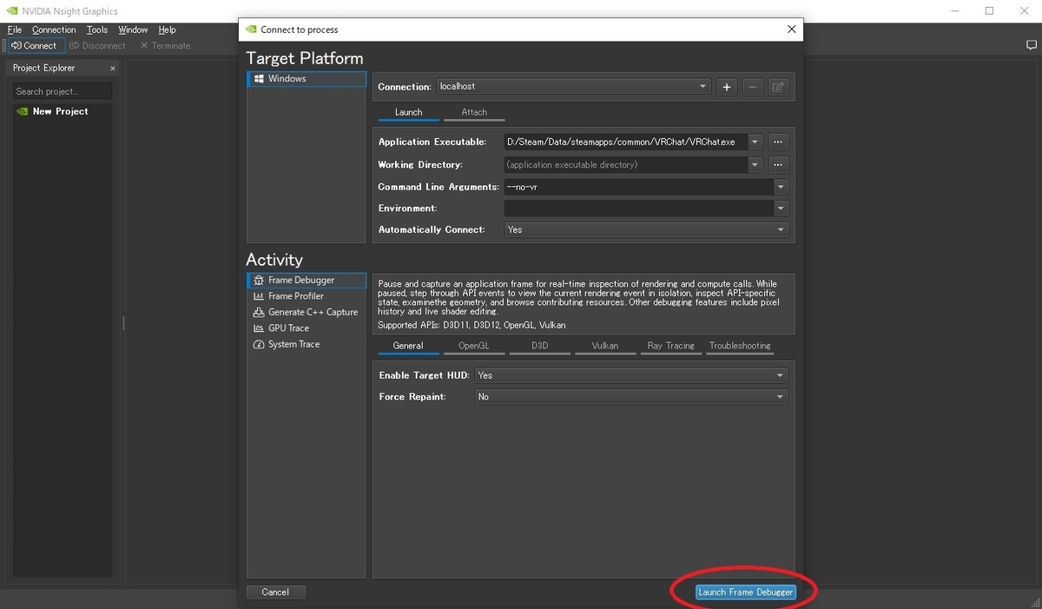1042x609 pixels.
Task: Click the Environment field
Action: point(638,209)
